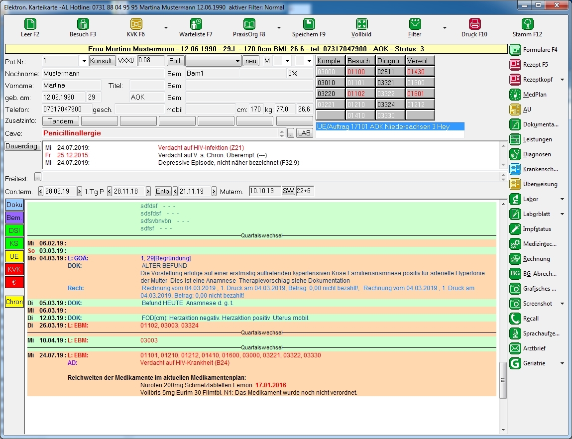Open the MedPlan sidebar icon
The height and width of the screenshot is (439, 572).
pyautogui.click(x=515, y=95)
